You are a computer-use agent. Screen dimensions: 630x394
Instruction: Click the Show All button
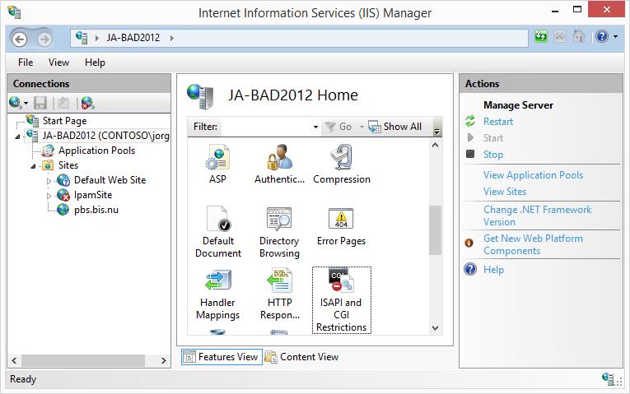[395, 127]
